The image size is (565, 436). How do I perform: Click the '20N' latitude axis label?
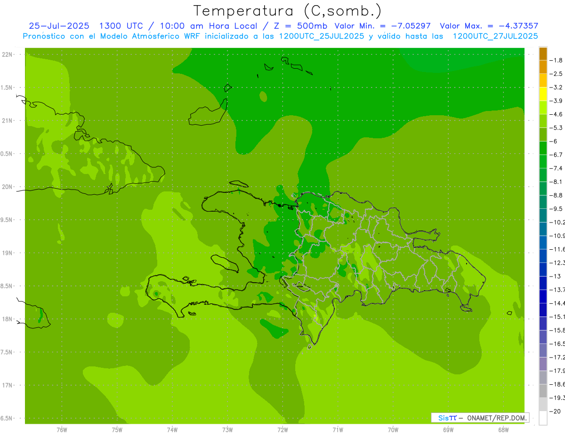[8, 187]
